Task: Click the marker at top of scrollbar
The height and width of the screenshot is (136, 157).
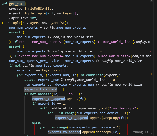Action: [152, 1]
